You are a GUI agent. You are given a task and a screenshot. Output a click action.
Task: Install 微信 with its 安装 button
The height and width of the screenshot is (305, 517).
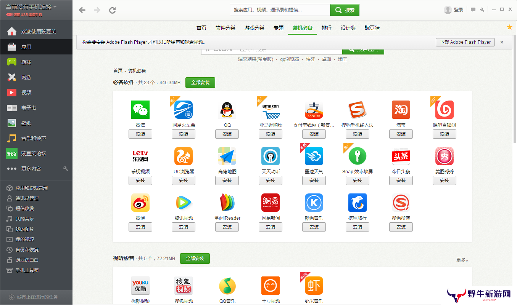click(x=140, y=134)
